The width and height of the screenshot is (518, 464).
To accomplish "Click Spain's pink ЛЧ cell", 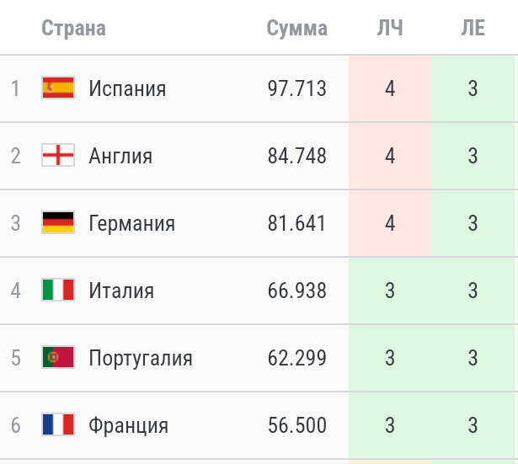I will [x=390, y=88].
